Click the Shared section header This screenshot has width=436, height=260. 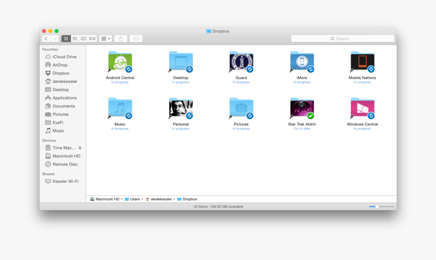(48, 174)
